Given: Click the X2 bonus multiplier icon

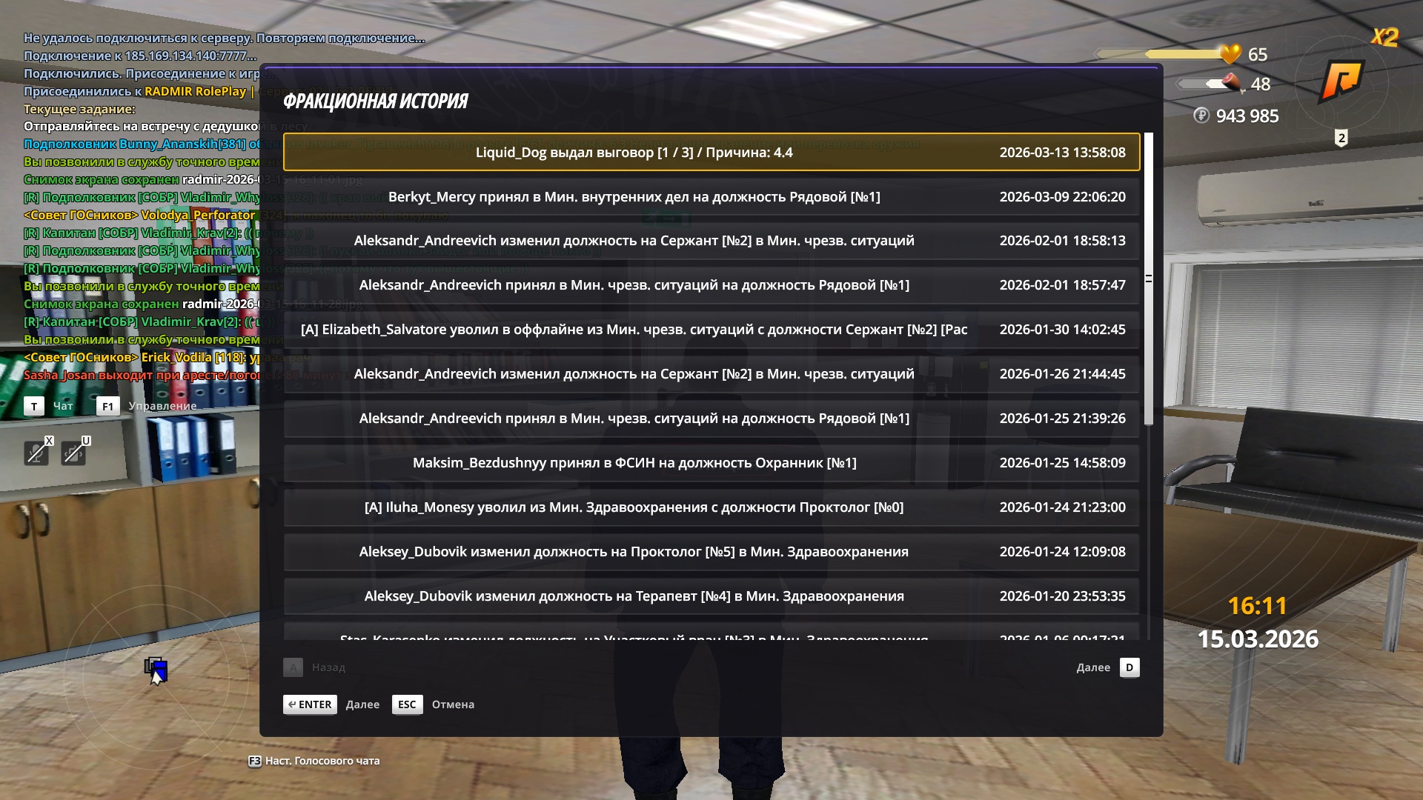Looking at the screenshot, I should coord(1384,37).
